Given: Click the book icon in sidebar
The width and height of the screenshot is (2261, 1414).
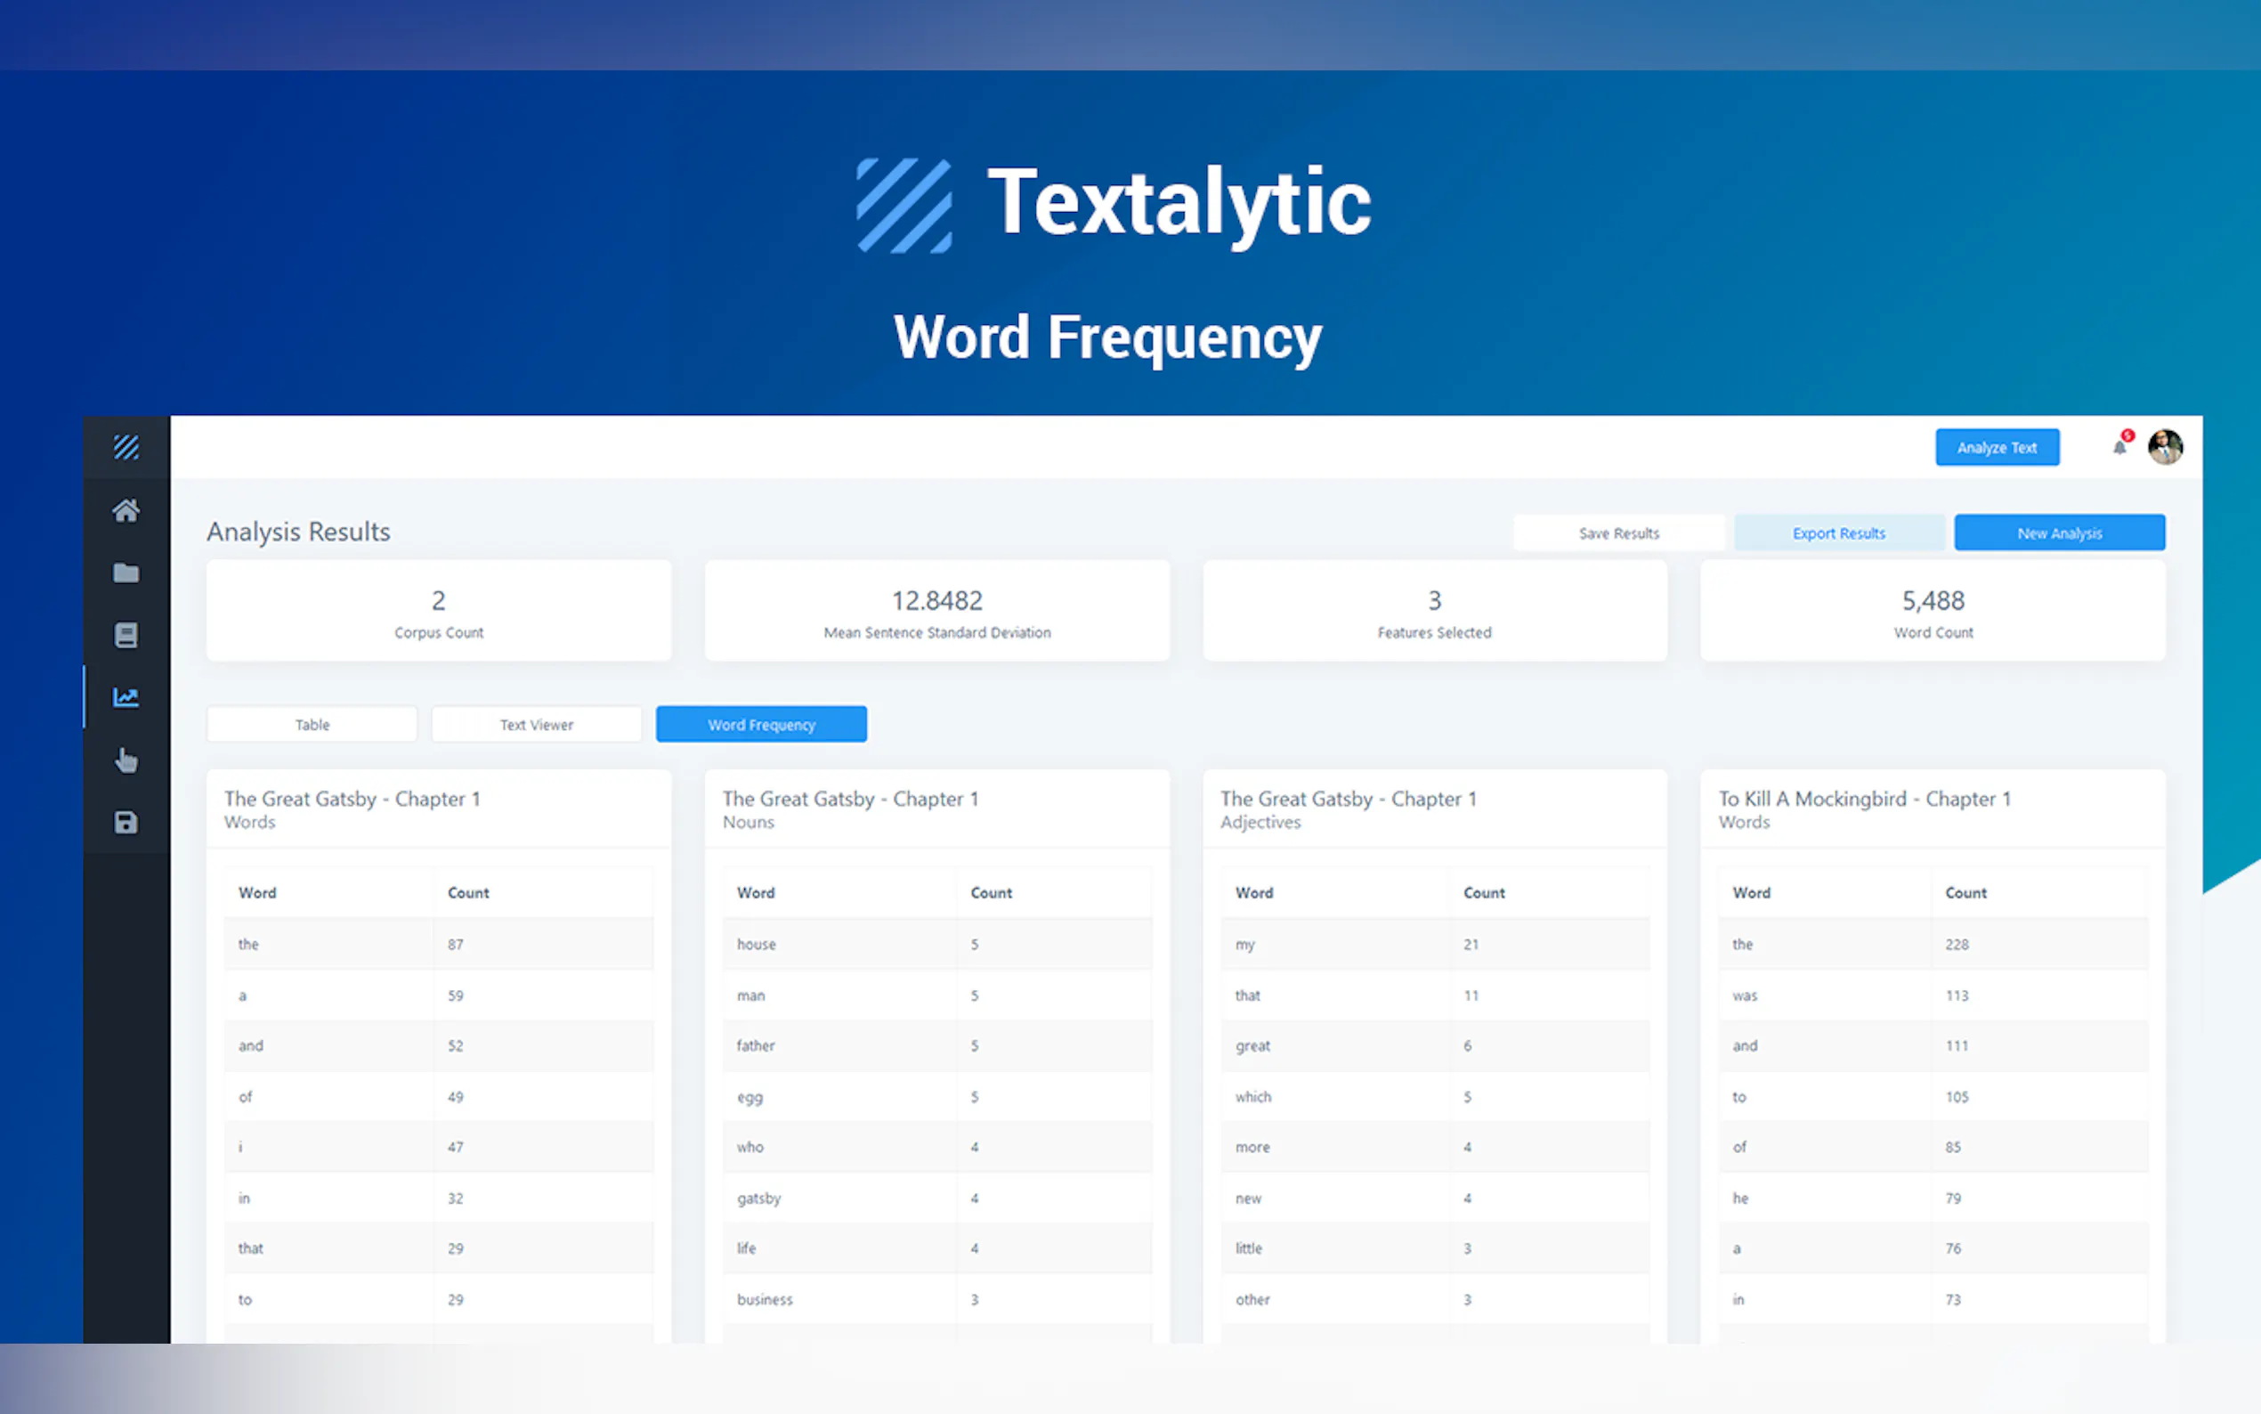Looking at the screenshot, I should coord(126,635).
